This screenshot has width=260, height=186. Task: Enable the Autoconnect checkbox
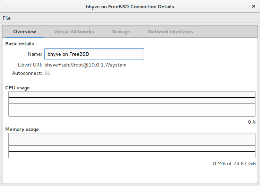48,72
